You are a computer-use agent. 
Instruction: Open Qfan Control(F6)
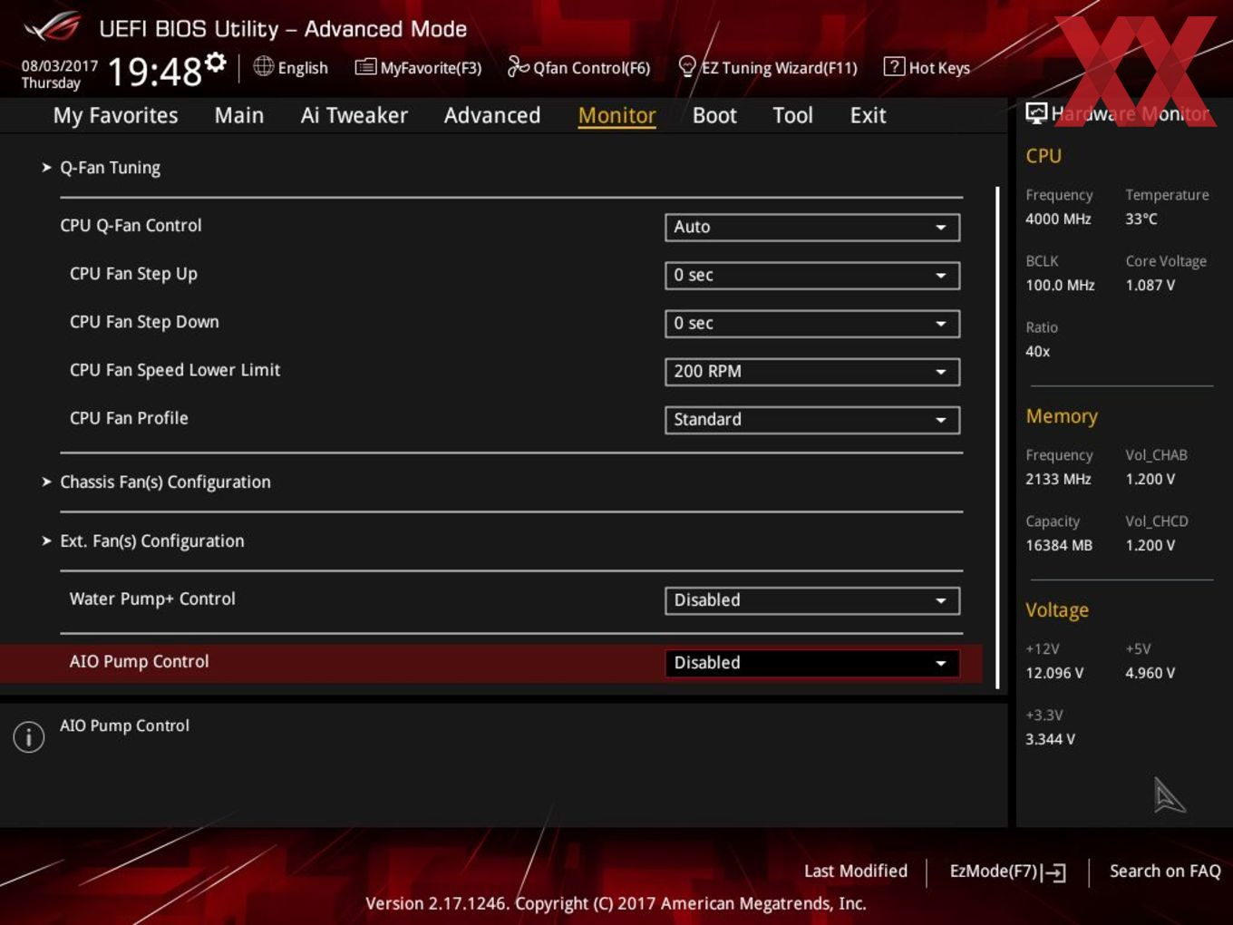[x=579, y=68]
